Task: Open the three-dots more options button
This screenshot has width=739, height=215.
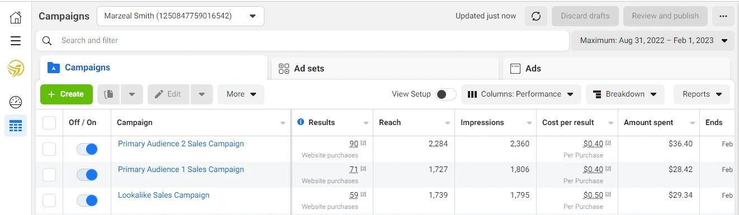Action: [x=723, y=16]
